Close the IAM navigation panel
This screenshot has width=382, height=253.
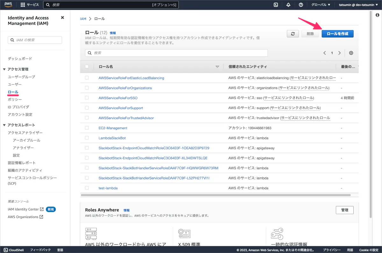point(62,18)
